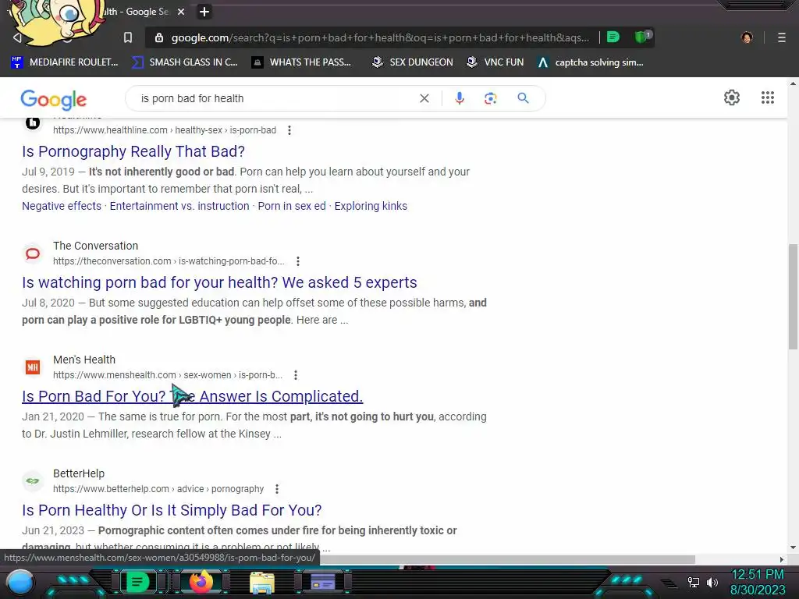Open a new browser tab
Image resolution: width=799 pixels, height=599 pixels.
204,12
